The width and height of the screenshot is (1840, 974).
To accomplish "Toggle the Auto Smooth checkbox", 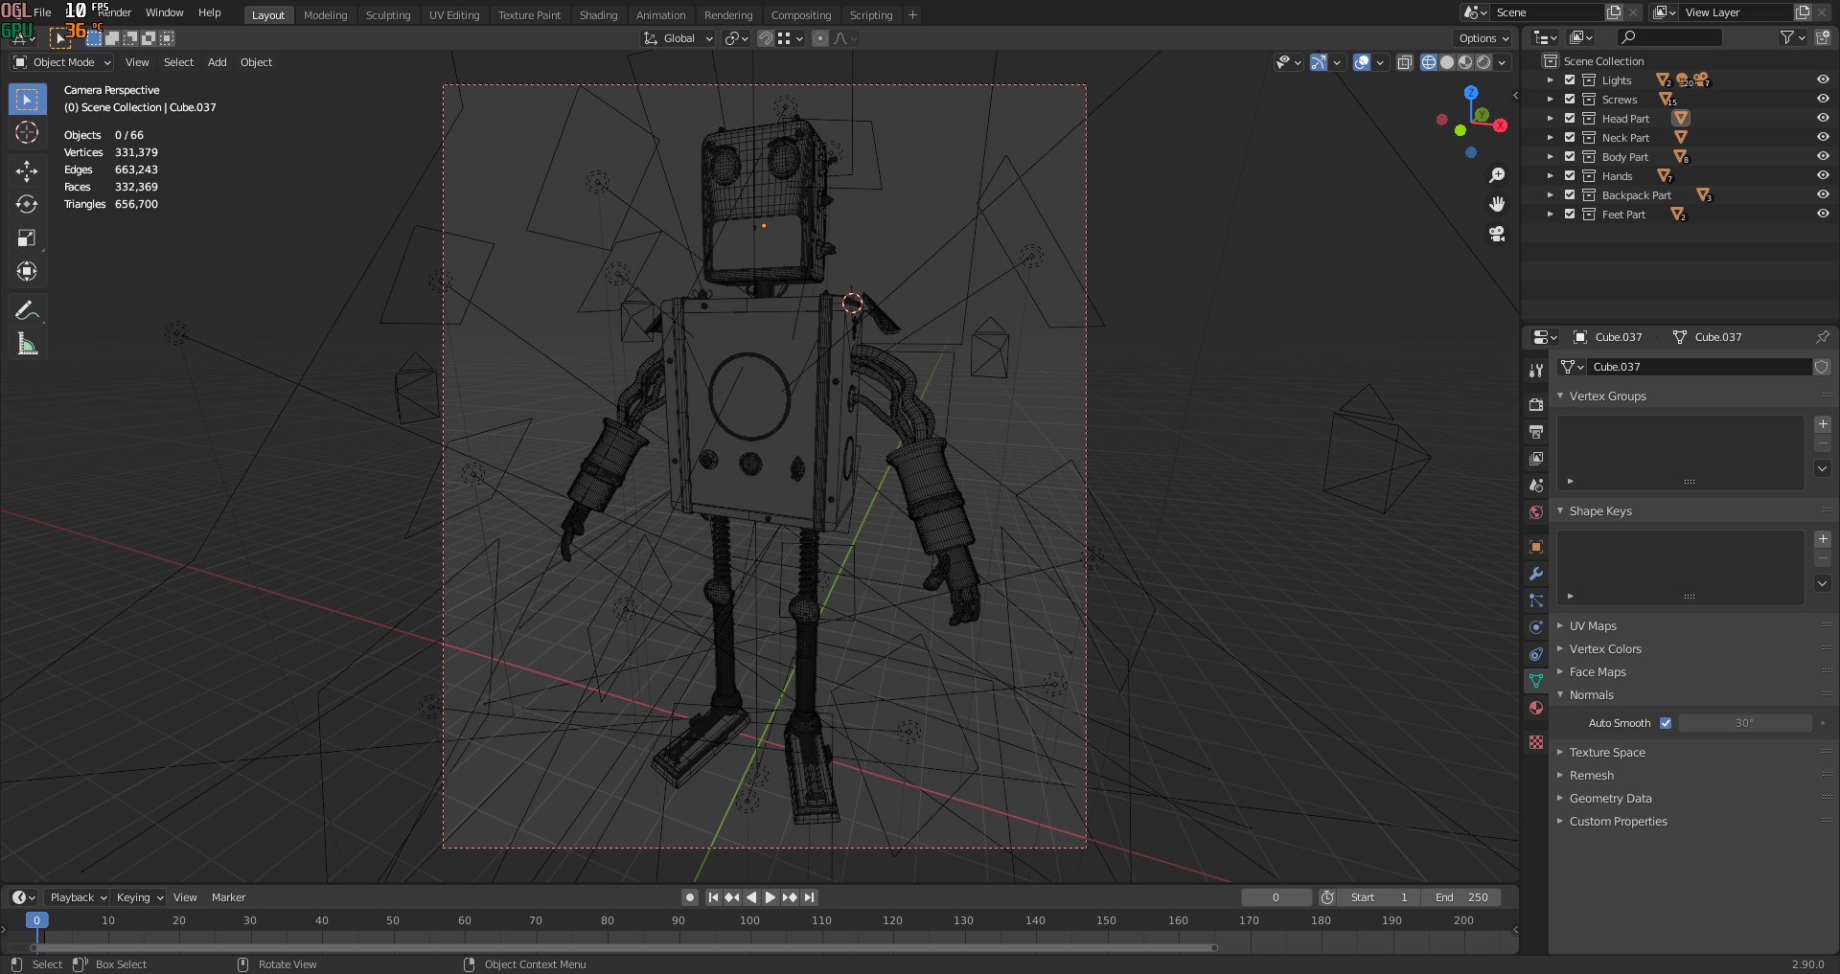I will coord(1666,723).
